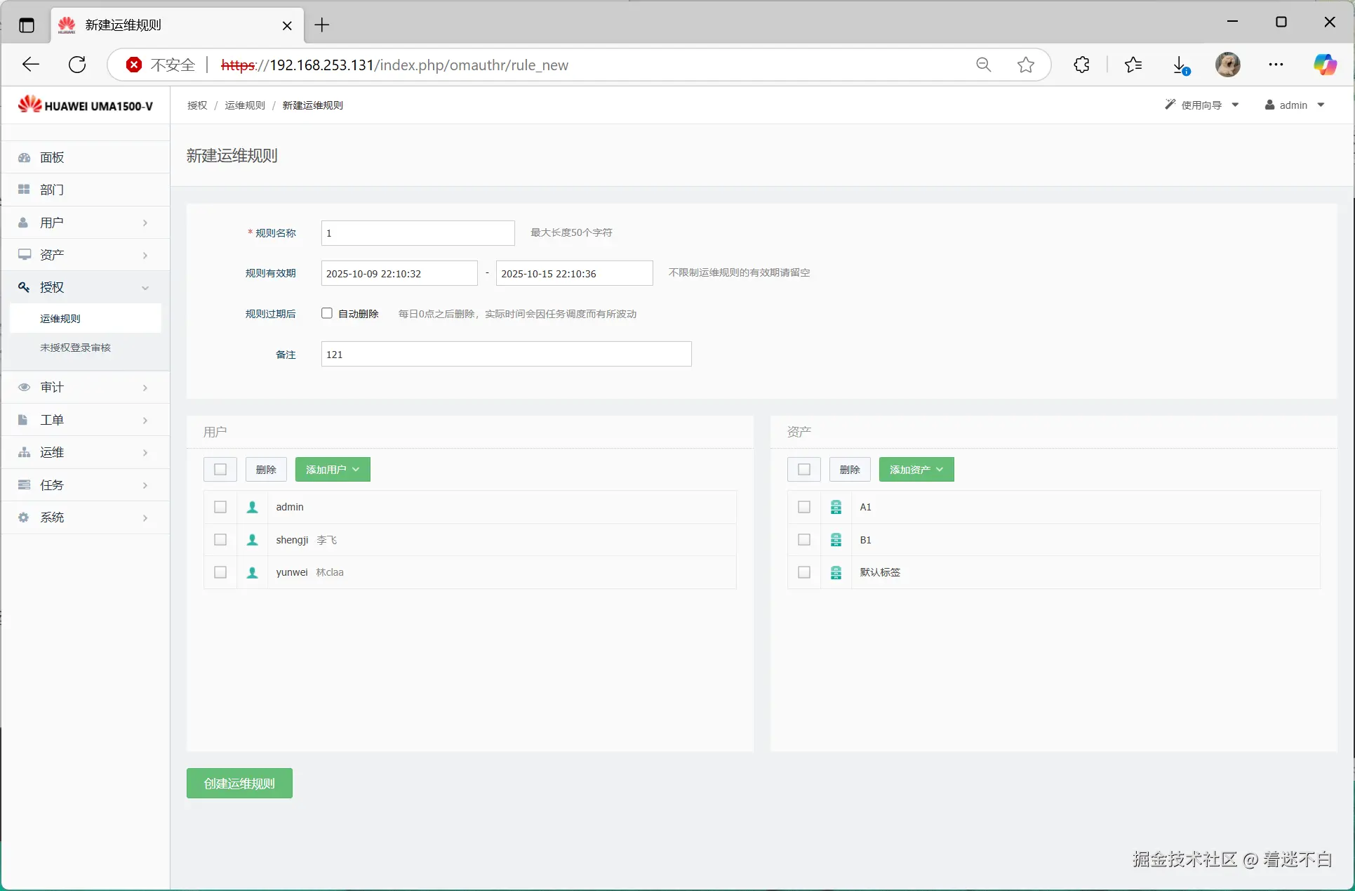Open the 添加资产 dropdown
This screenshot has width=1355, height=891.
pos(916,470)
